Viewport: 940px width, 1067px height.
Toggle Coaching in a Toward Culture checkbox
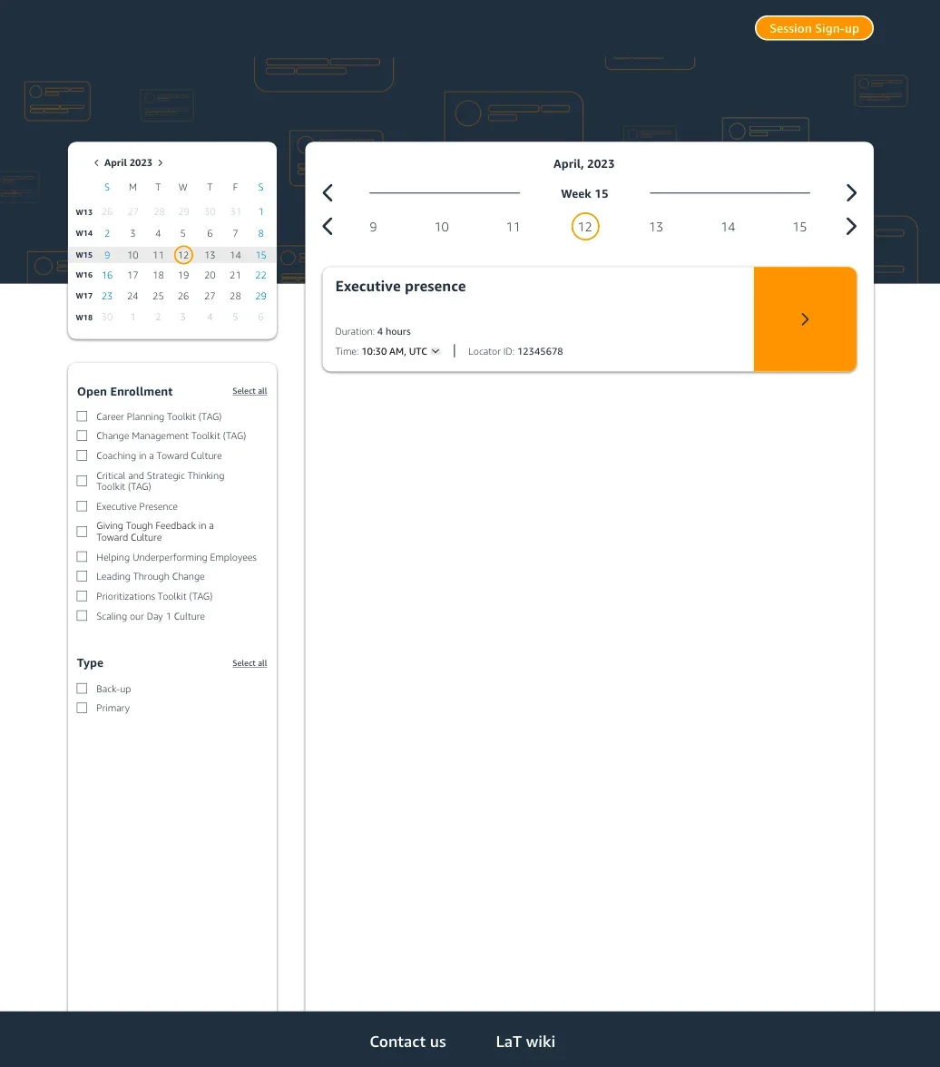tap(82, 455)
